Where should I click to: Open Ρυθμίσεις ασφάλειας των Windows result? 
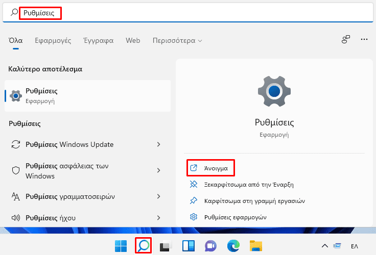tap(87, 171)
